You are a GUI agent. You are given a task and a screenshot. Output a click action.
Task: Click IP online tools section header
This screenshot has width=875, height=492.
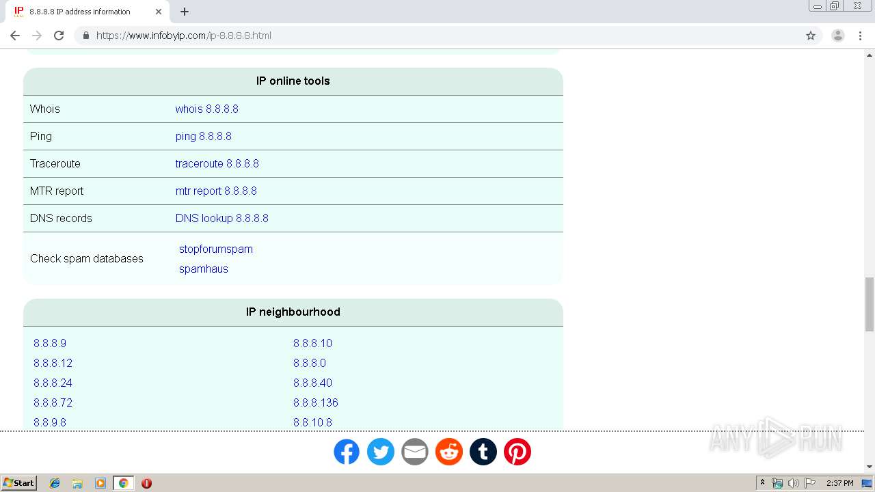point(293,81)
